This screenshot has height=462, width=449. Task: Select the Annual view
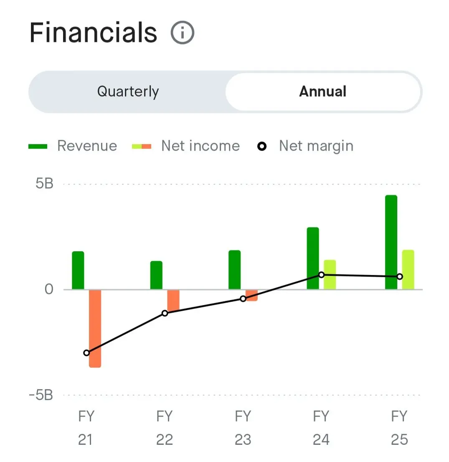(322, 92)
